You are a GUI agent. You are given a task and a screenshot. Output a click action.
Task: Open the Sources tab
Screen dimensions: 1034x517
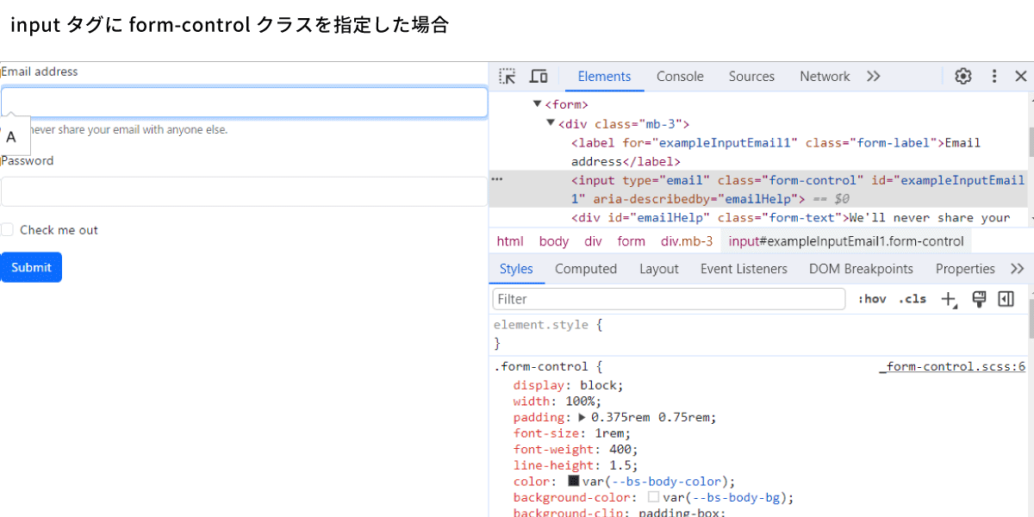pos(751,77)
